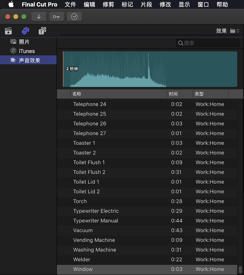This screenshot has width=244, height=275.
Task: Select the Telephone 25 sound effect
Action: pyautogui.click(x=147, y=114)
